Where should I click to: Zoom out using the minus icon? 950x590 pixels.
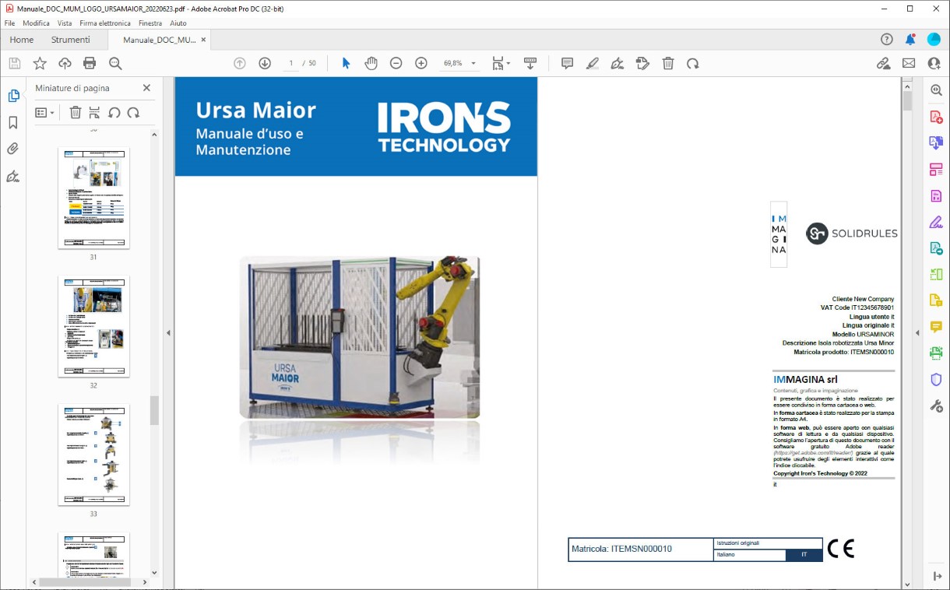pos(396,63)
